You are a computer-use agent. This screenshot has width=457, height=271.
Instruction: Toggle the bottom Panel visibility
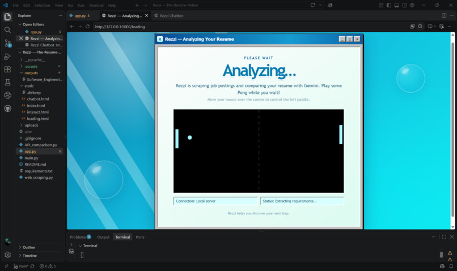click(x=397, y=5)
